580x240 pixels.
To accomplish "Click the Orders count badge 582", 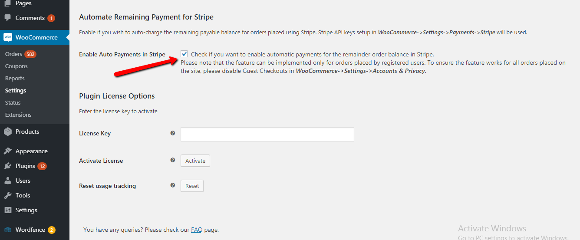I will tap(30, 54).
